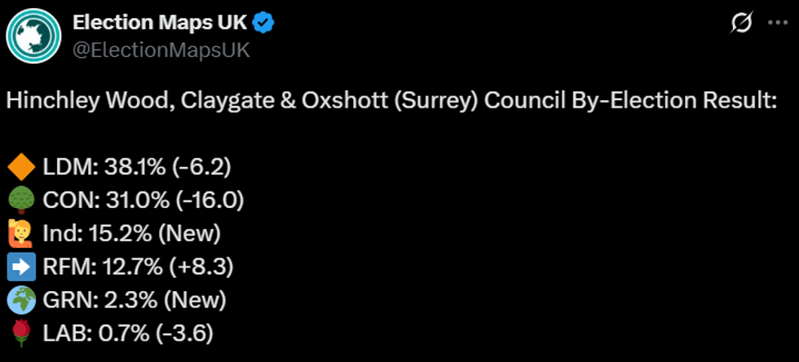Click the LDM: 38.1% (-6.2) result line
799x362 pixels.
(135, 168)
